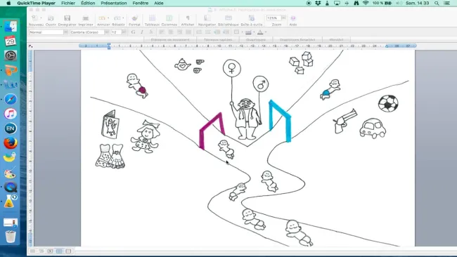This screenshot has width=457, height=257.
Task: Align text right in formatting bar
Action: [x=179, y=32]
